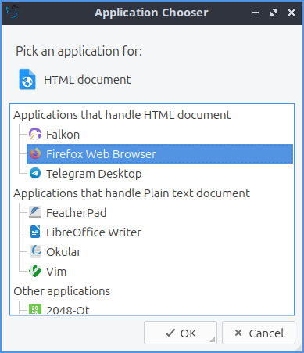
Task: Click the Okular application icon
Action: 35,251
